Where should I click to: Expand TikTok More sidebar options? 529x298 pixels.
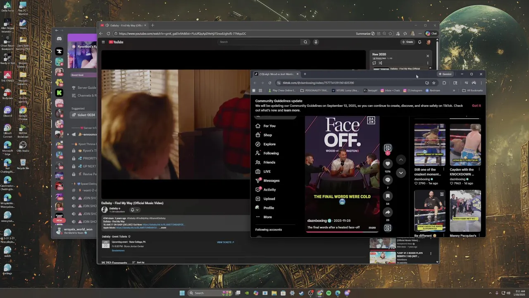(264, 217)
